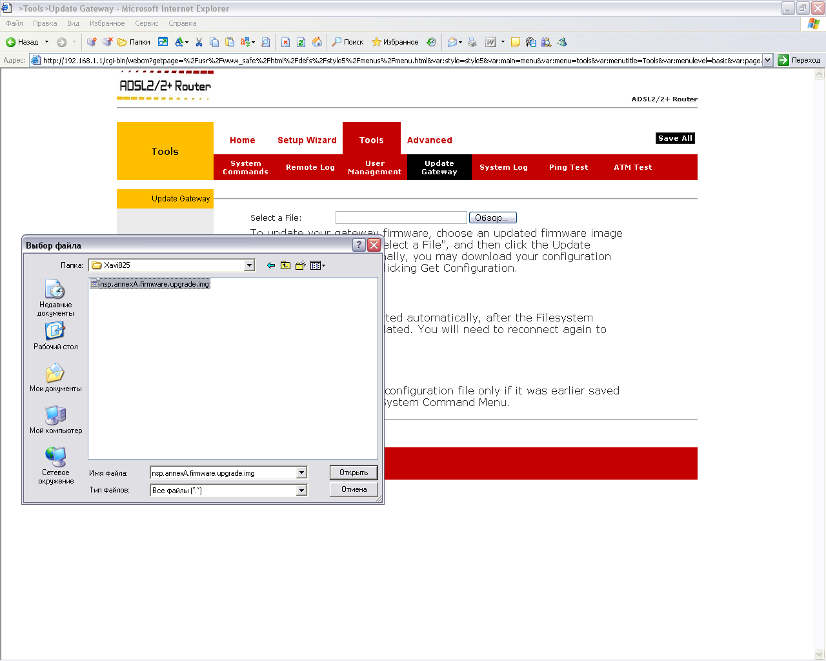
Task: Click the green Refresh page icon
Action: point(301,42)
